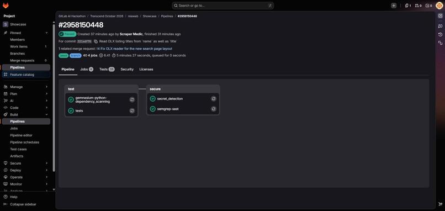The height and width of the screenshot is (211, 445).
Task: Click the top icon in right panel rail
Action: coord(440,16)
